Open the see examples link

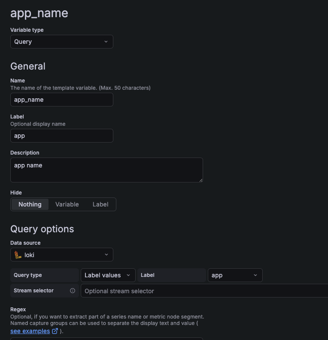tap(30, 331)
